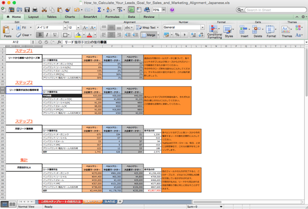Apply percent style to cells
Image resolution: width=308 pixels, height=209 pixels.
[x=177, y=35]
